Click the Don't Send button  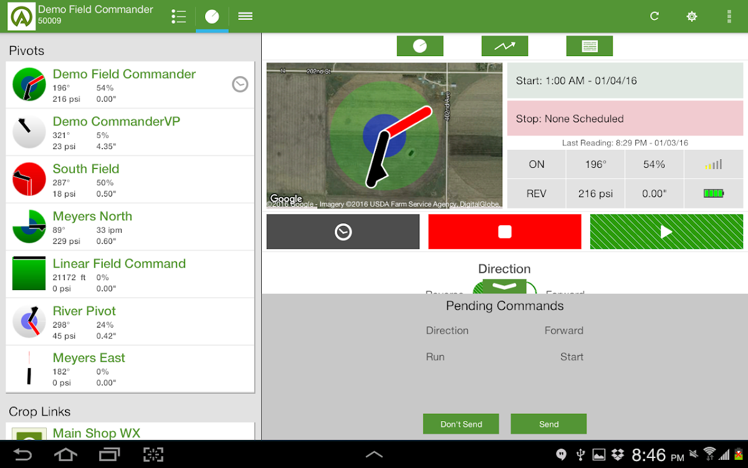tap(461, 424)
